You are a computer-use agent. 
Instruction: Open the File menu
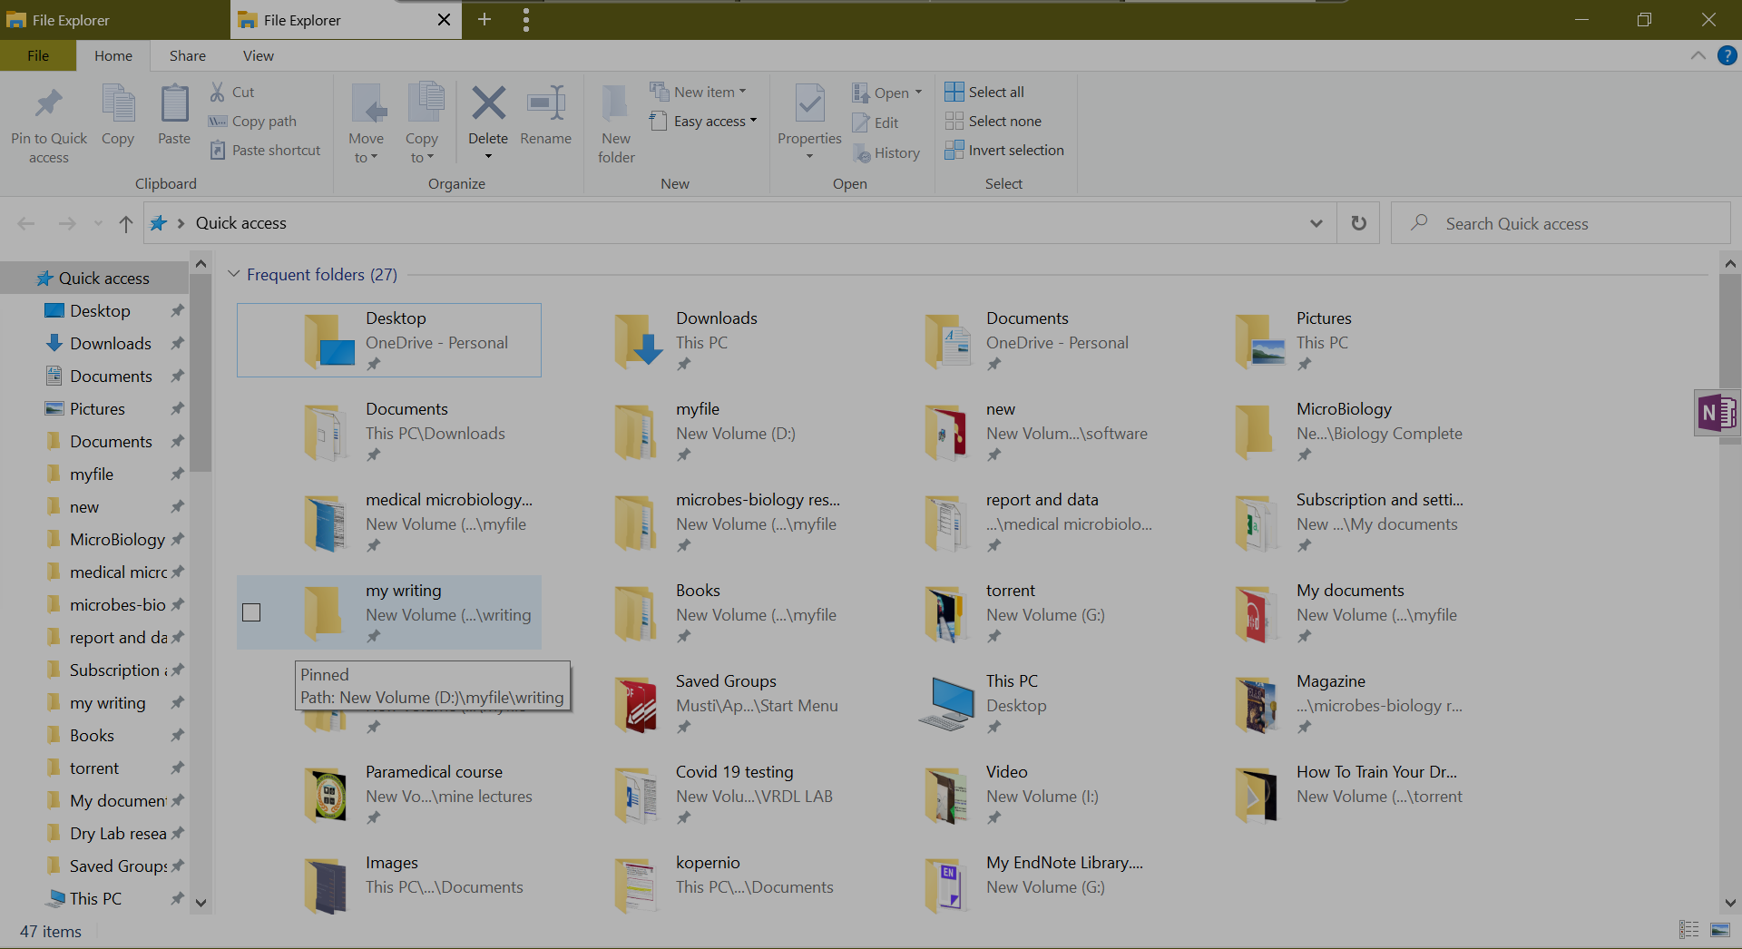tap(37, 55)
